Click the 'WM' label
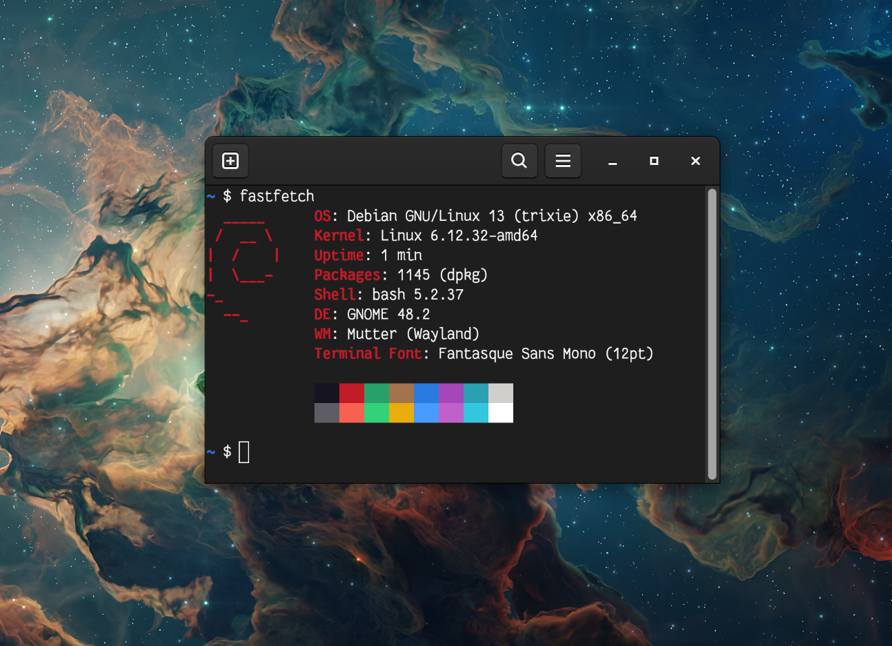 click(322, 334)
